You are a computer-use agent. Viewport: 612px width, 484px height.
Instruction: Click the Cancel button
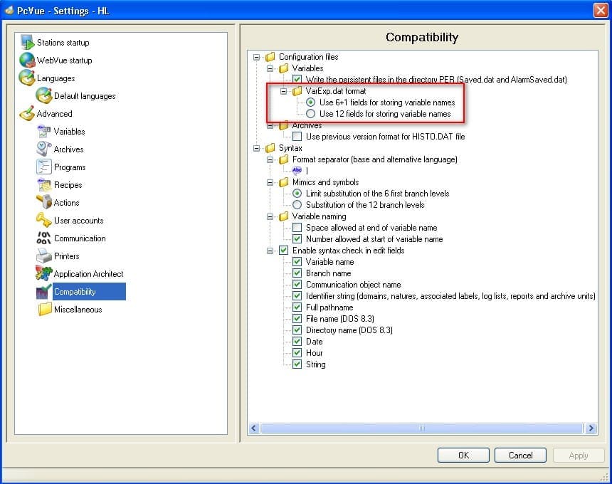(520, 455)
